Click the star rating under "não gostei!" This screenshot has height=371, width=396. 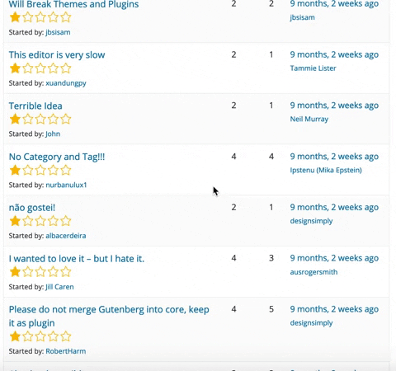(40, 221)
